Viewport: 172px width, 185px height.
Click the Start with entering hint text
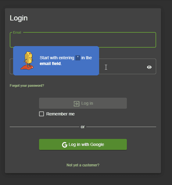click(x=57, y=58)
